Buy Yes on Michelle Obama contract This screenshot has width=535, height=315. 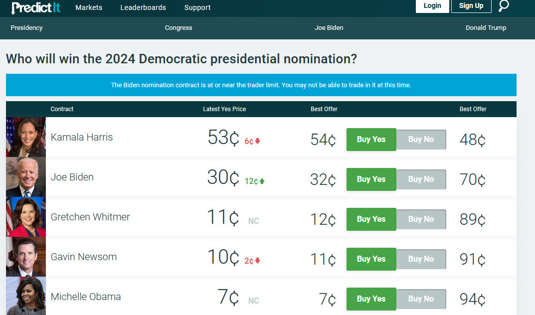[x=371, y=299]
